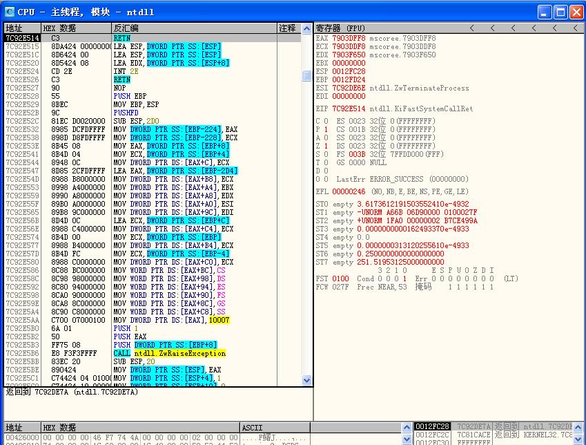This screenshot has height=445, width=586.
Task: Click the FS segment value 003B
Action: pyautogui.click(x=357, y=154)
